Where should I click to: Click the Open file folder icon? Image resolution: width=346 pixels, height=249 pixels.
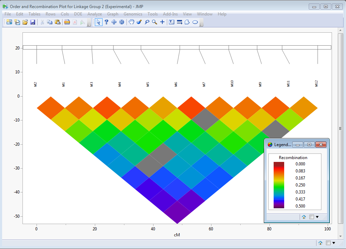tap(25, 22)
